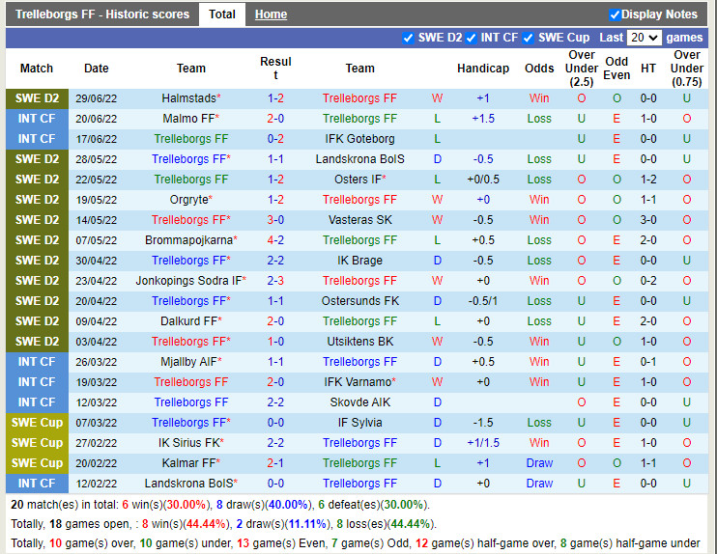The height and width of the screenshot is (554, 717).
Task: Toggle the Display Notes checkbox
Action: pyautogui.click(x=615, y=14)
